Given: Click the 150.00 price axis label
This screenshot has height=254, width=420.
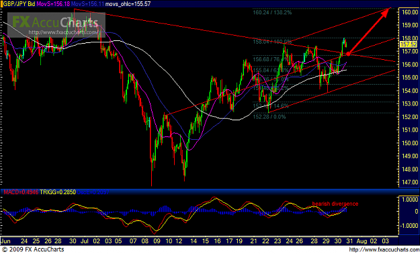Looking at the screenshot, I should coord(410,143).
